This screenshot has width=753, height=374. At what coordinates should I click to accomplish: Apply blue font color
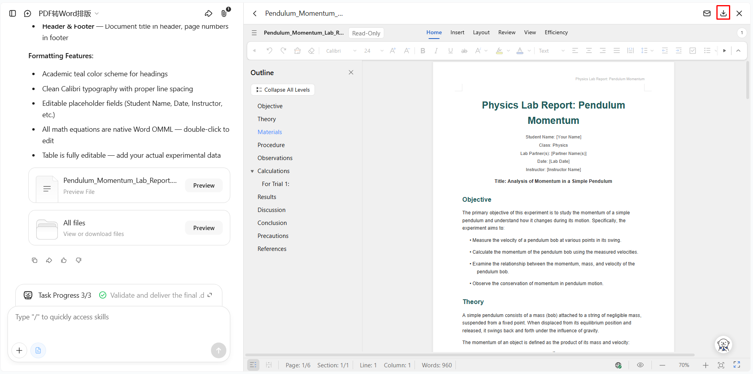coord(520,51)
